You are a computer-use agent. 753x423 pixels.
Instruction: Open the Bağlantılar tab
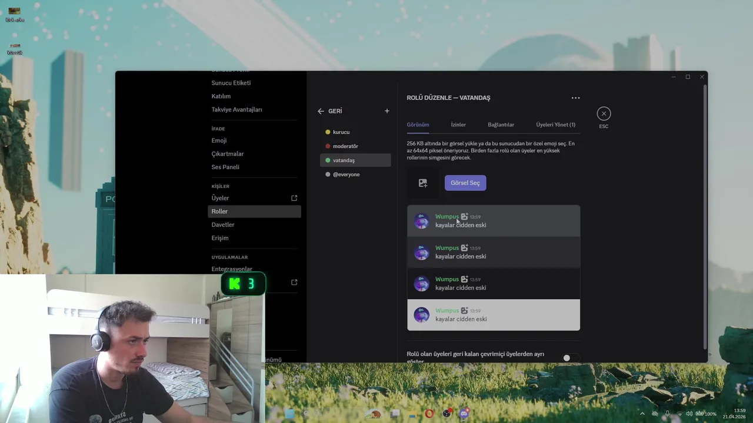(x=501, y=125)
